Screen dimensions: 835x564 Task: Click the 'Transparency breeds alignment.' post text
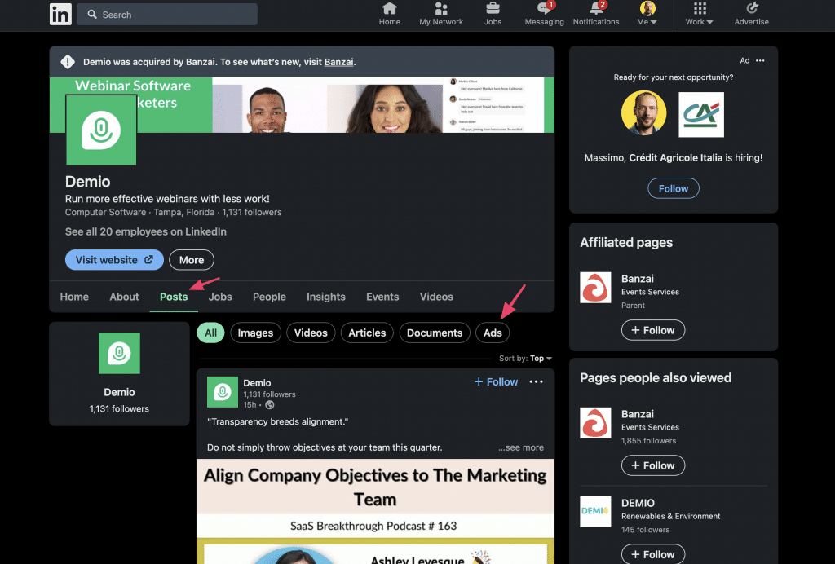pos(278,422)
